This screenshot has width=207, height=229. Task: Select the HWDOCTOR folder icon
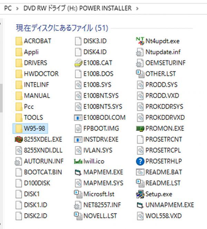point(19,74)
